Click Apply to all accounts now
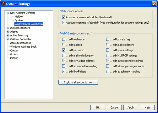Image resolution: width=158 pixels, height=113 pixels. 78,82
